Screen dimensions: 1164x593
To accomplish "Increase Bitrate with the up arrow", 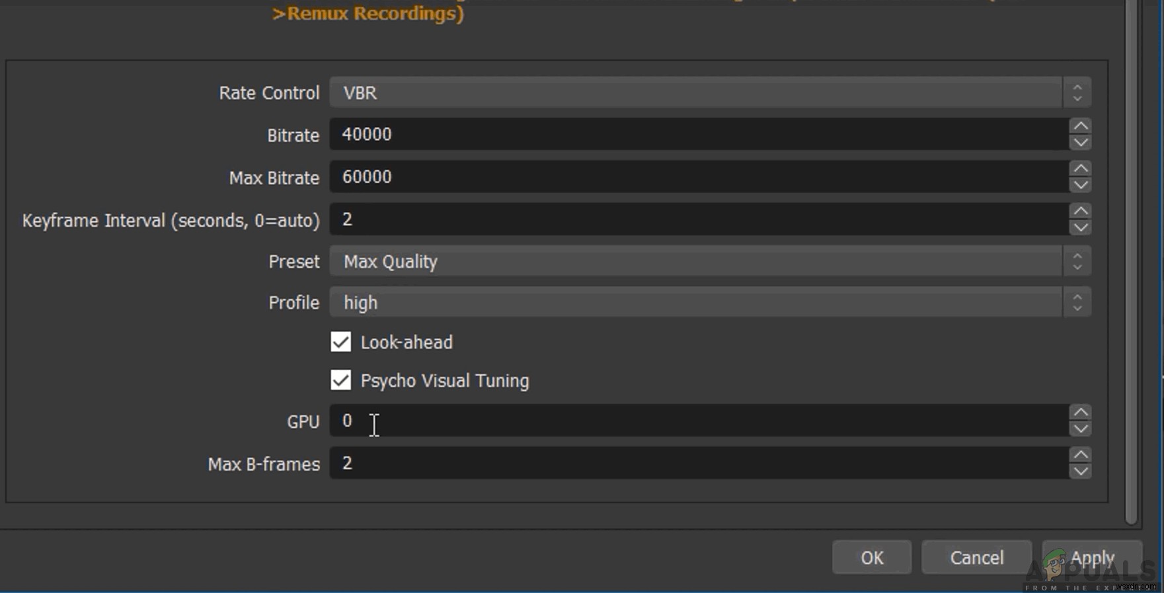I will 1080,126.
